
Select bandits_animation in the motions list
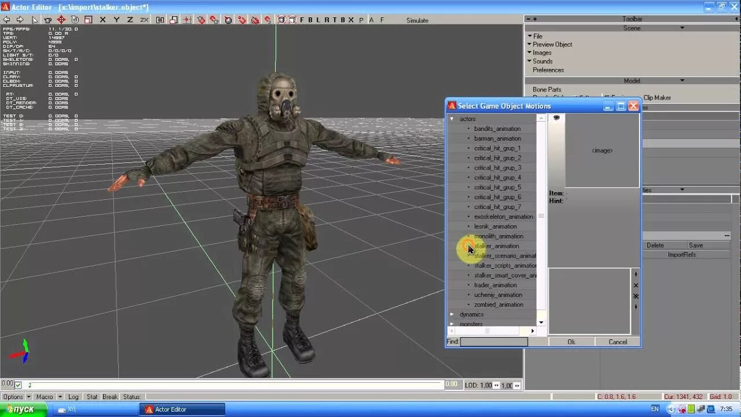[497, 129]
